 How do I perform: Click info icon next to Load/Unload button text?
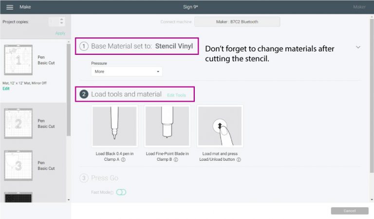click(x=239, y=160)
